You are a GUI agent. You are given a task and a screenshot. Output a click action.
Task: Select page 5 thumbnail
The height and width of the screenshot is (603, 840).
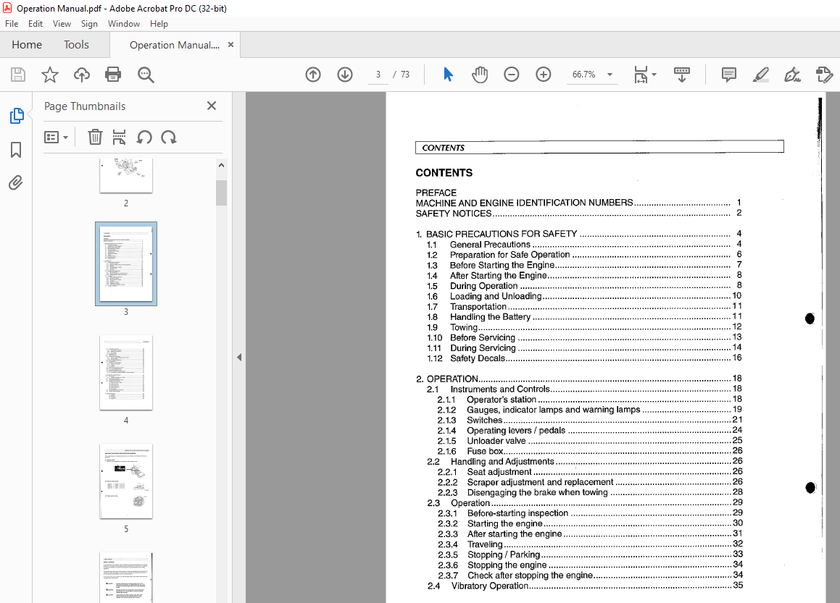[126, 481]
